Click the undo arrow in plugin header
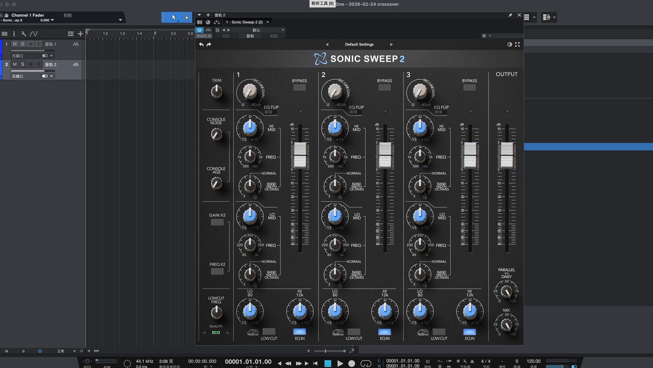653x368 pixels. tap(201, 44)
